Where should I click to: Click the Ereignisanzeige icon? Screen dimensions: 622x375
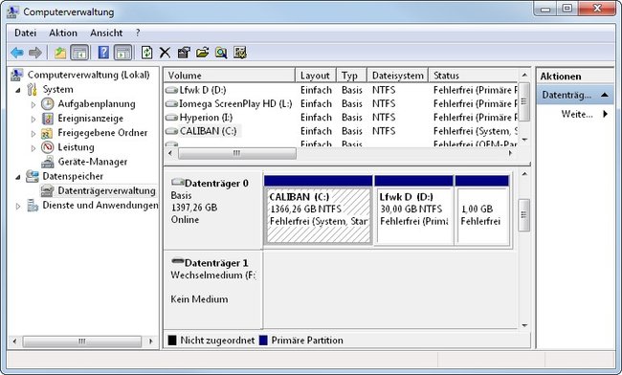pos(48,119)
